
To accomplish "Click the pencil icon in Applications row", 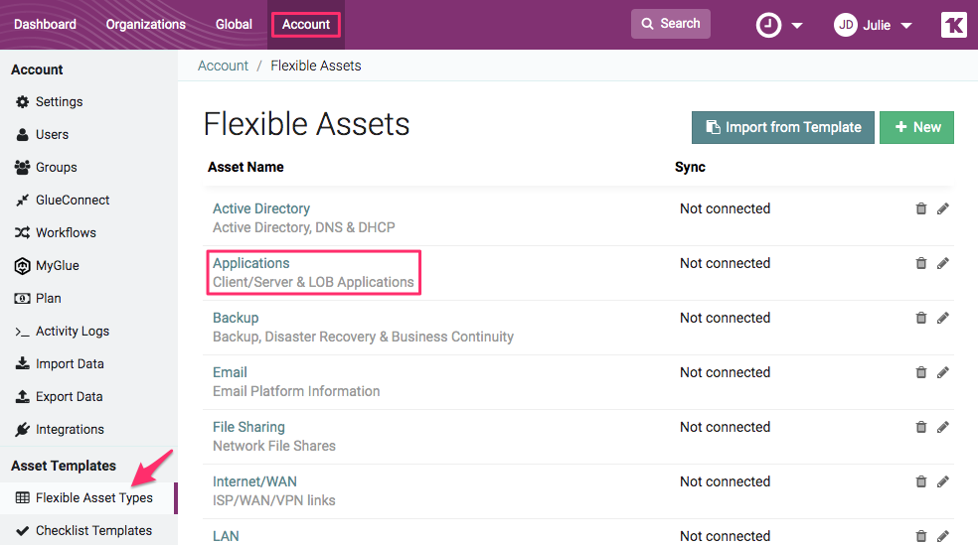I will [x=943, y=263].
